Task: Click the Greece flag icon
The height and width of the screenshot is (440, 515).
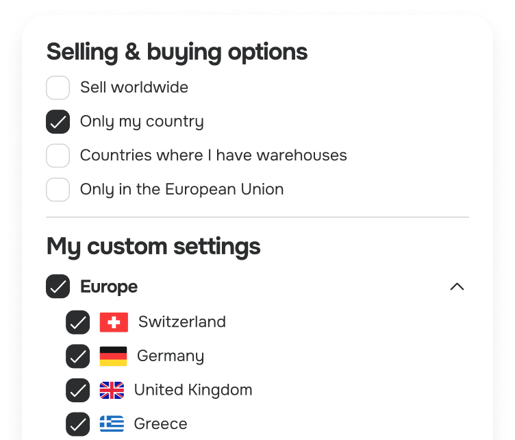Action: pos(112,424)
